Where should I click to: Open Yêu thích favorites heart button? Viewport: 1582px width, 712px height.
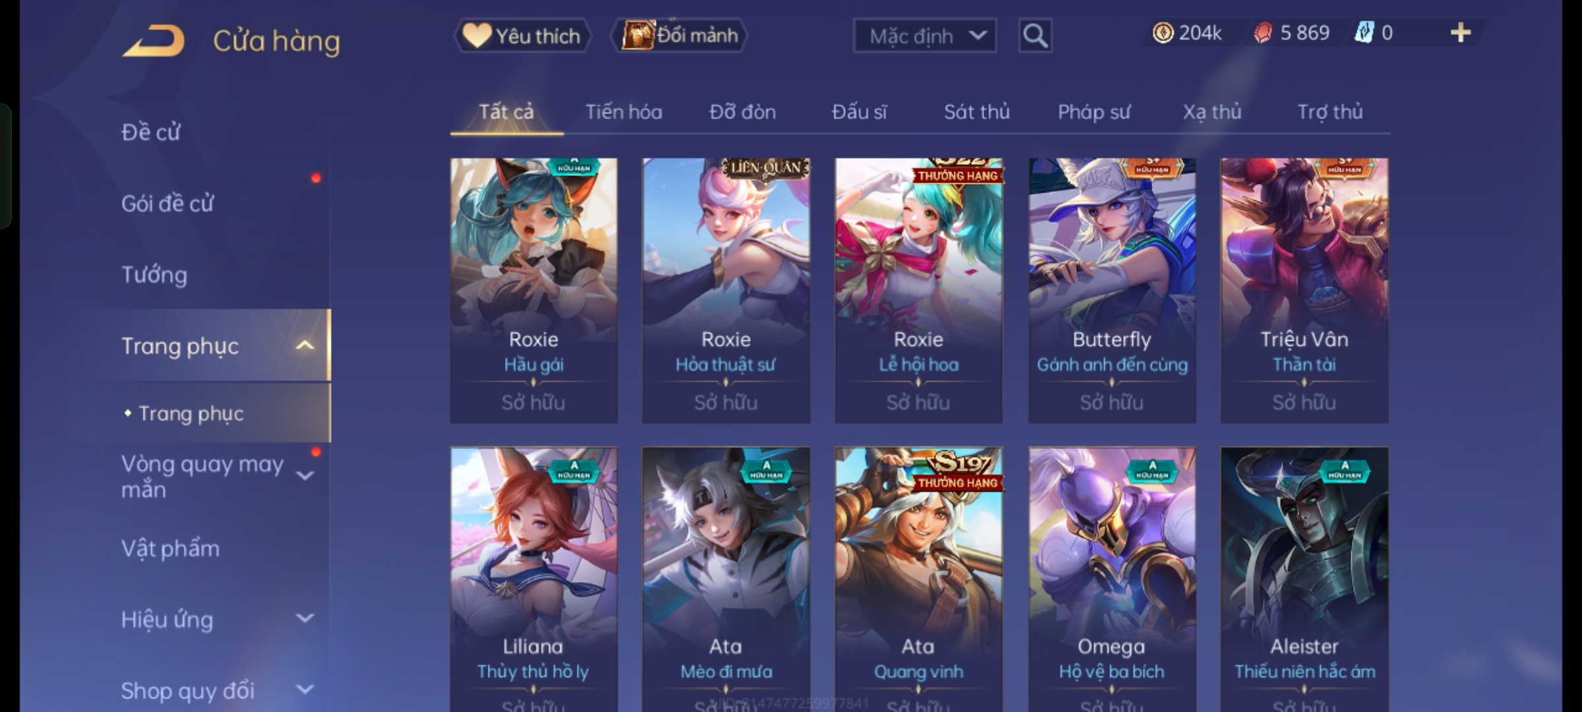522,36
